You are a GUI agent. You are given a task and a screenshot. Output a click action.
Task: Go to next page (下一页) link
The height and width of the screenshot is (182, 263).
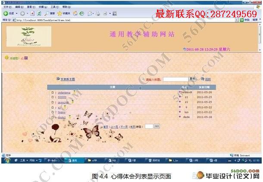(124, 127)
